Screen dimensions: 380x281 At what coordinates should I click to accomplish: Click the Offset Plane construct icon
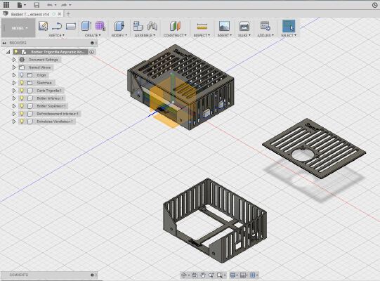[x=175, y=26]
